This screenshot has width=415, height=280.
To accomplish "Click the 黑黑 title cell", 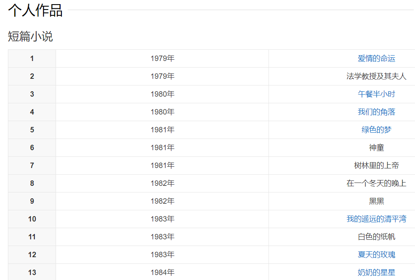I will tap(376, 201).
